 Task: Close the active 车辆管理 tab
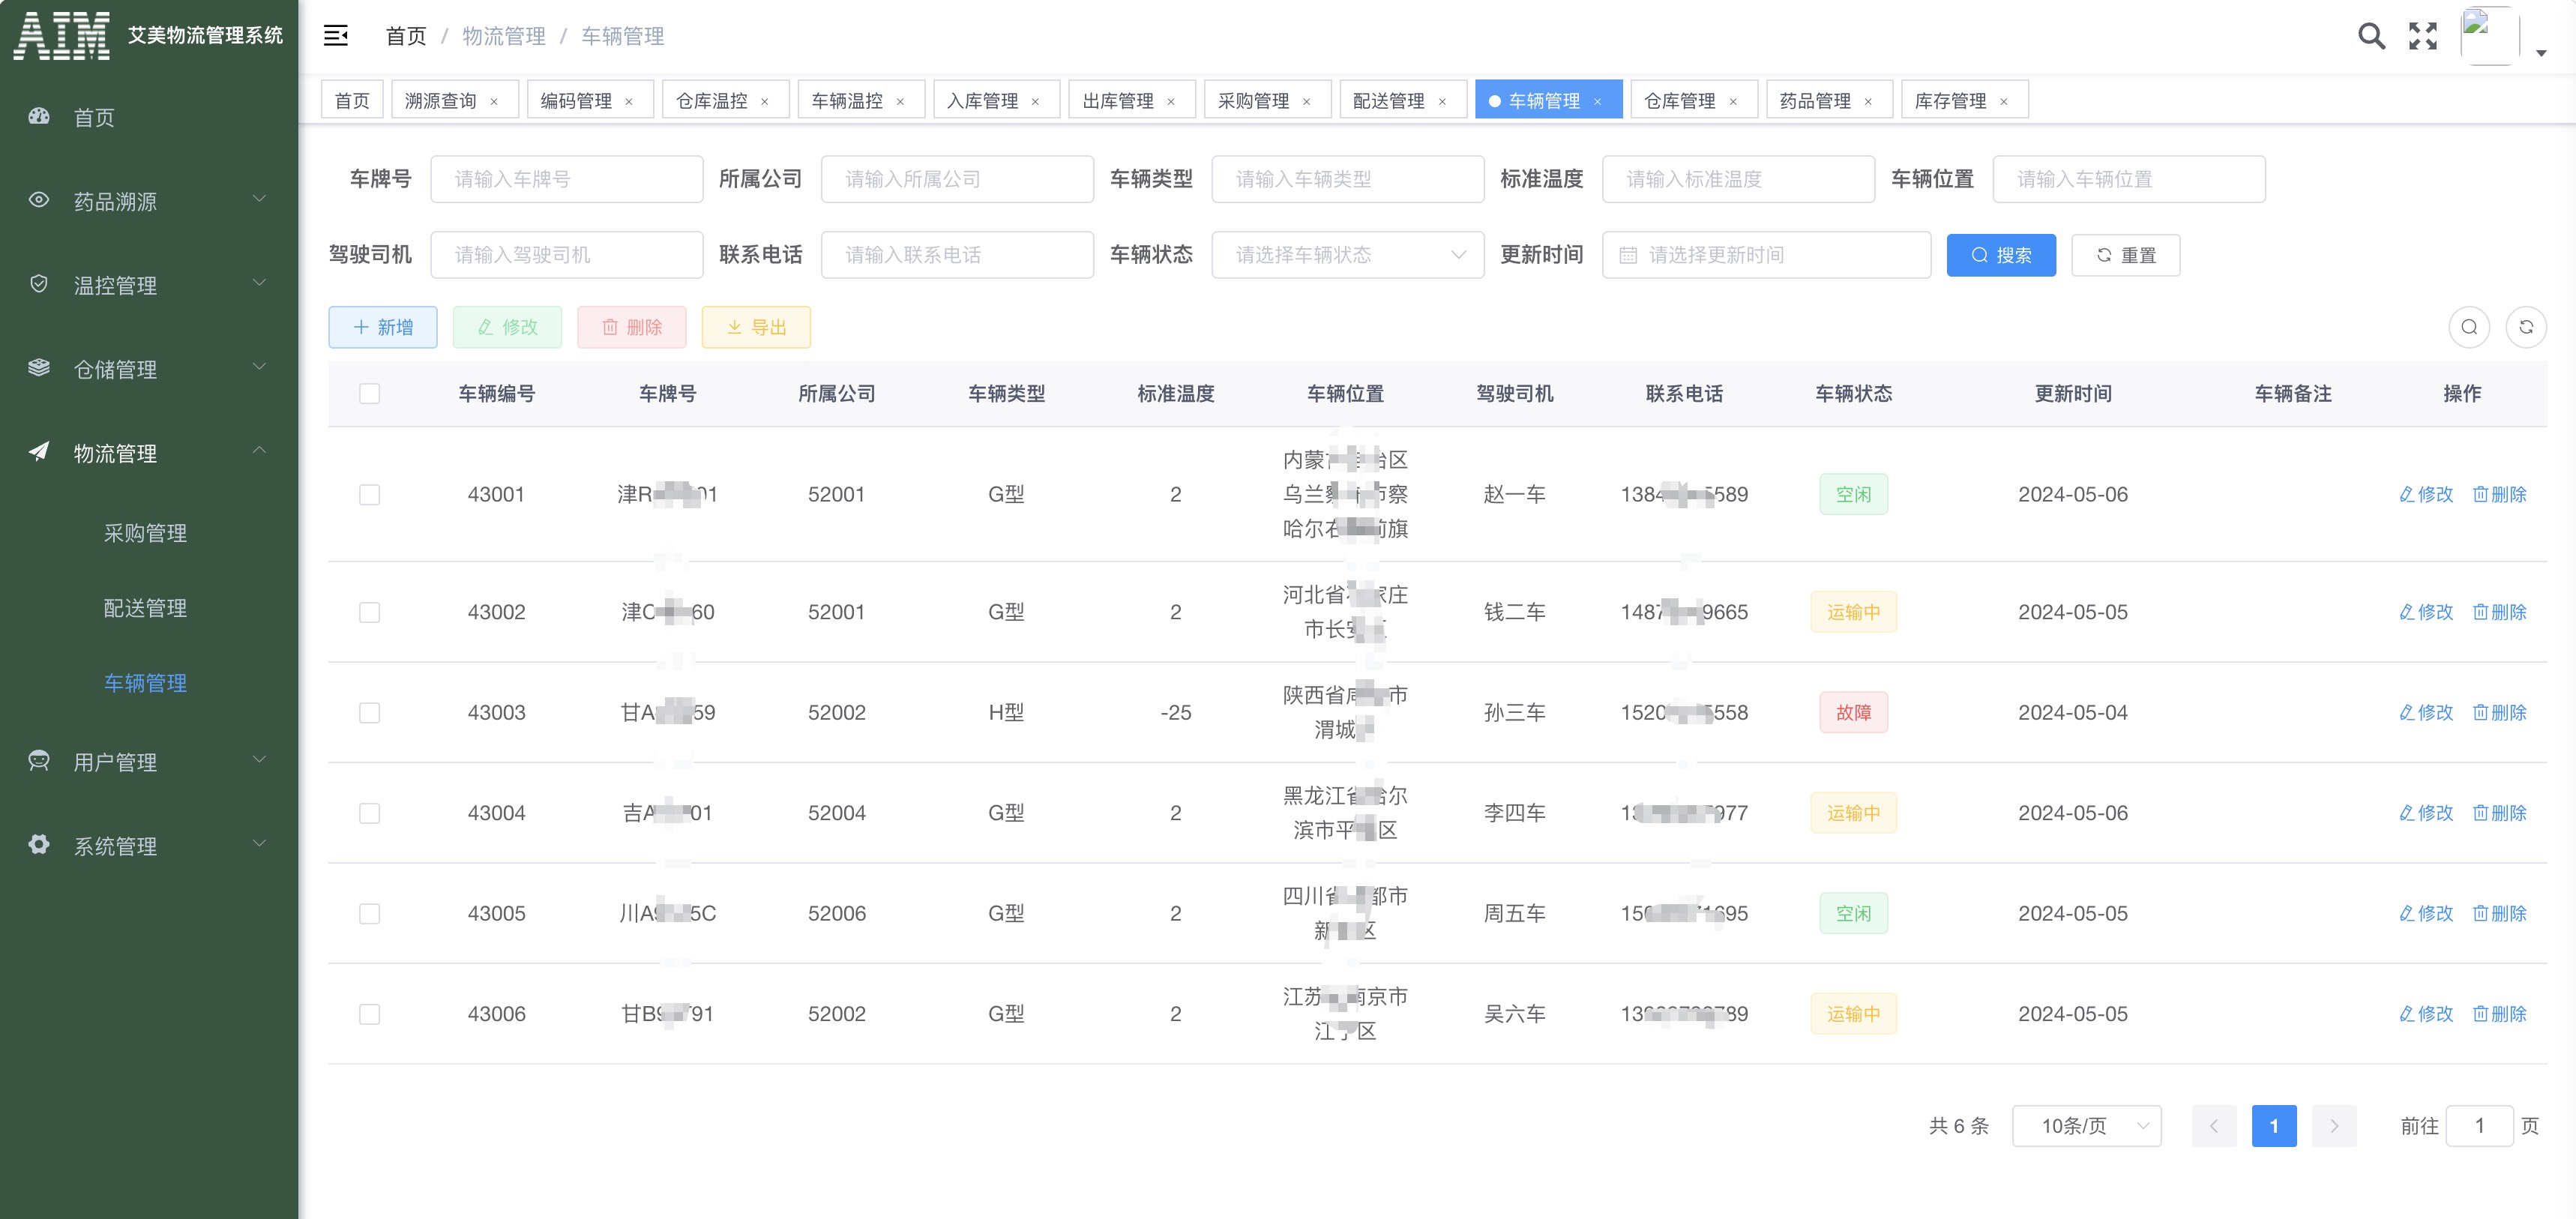[1598, 101]
